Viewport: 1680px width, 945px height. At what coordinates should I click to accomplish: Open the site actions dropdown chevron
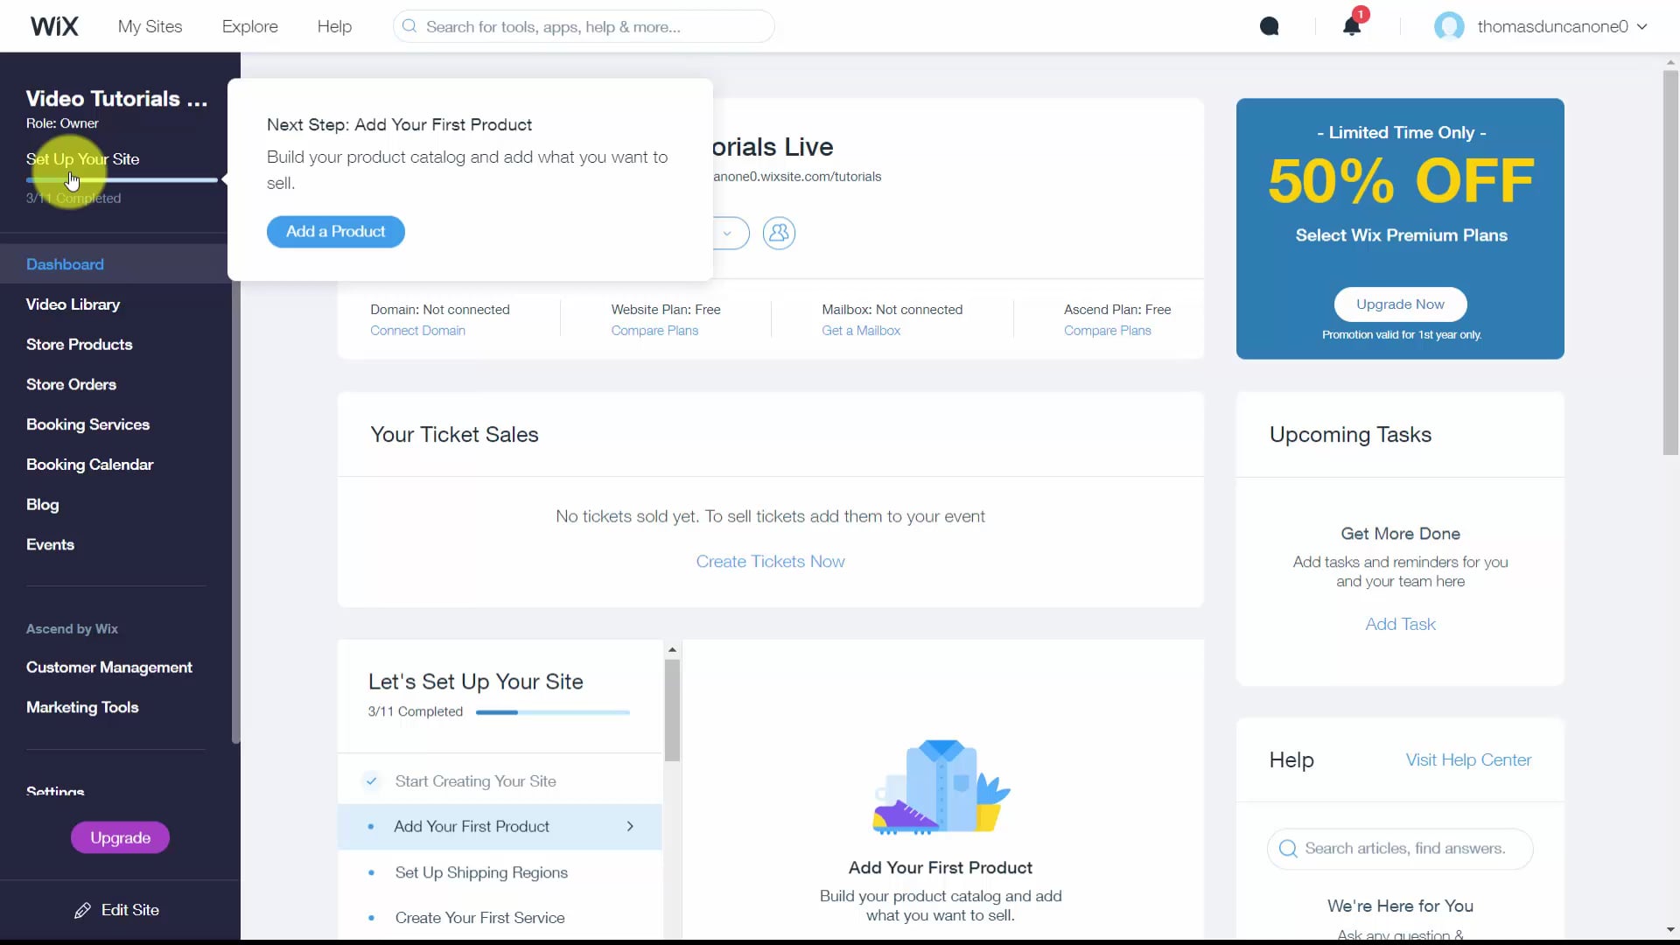point(727,233)
